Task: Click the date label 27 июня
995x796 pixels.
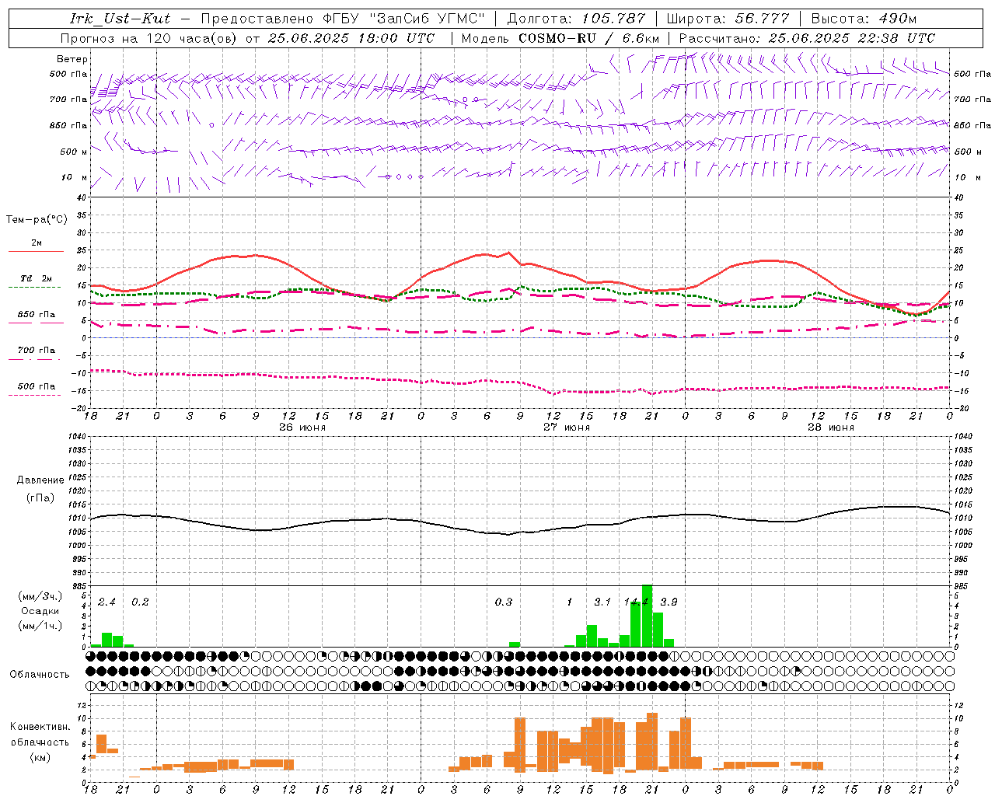Action: click(566, 428)
